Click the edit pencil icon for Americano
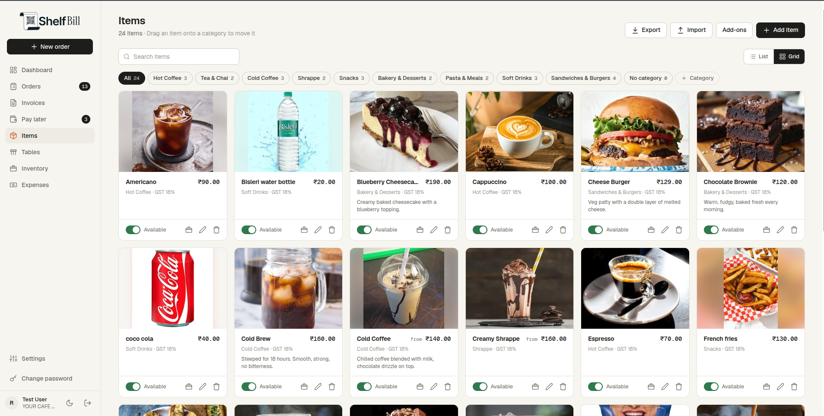Viewport: 824px width, 416px height. coord(203,230)
